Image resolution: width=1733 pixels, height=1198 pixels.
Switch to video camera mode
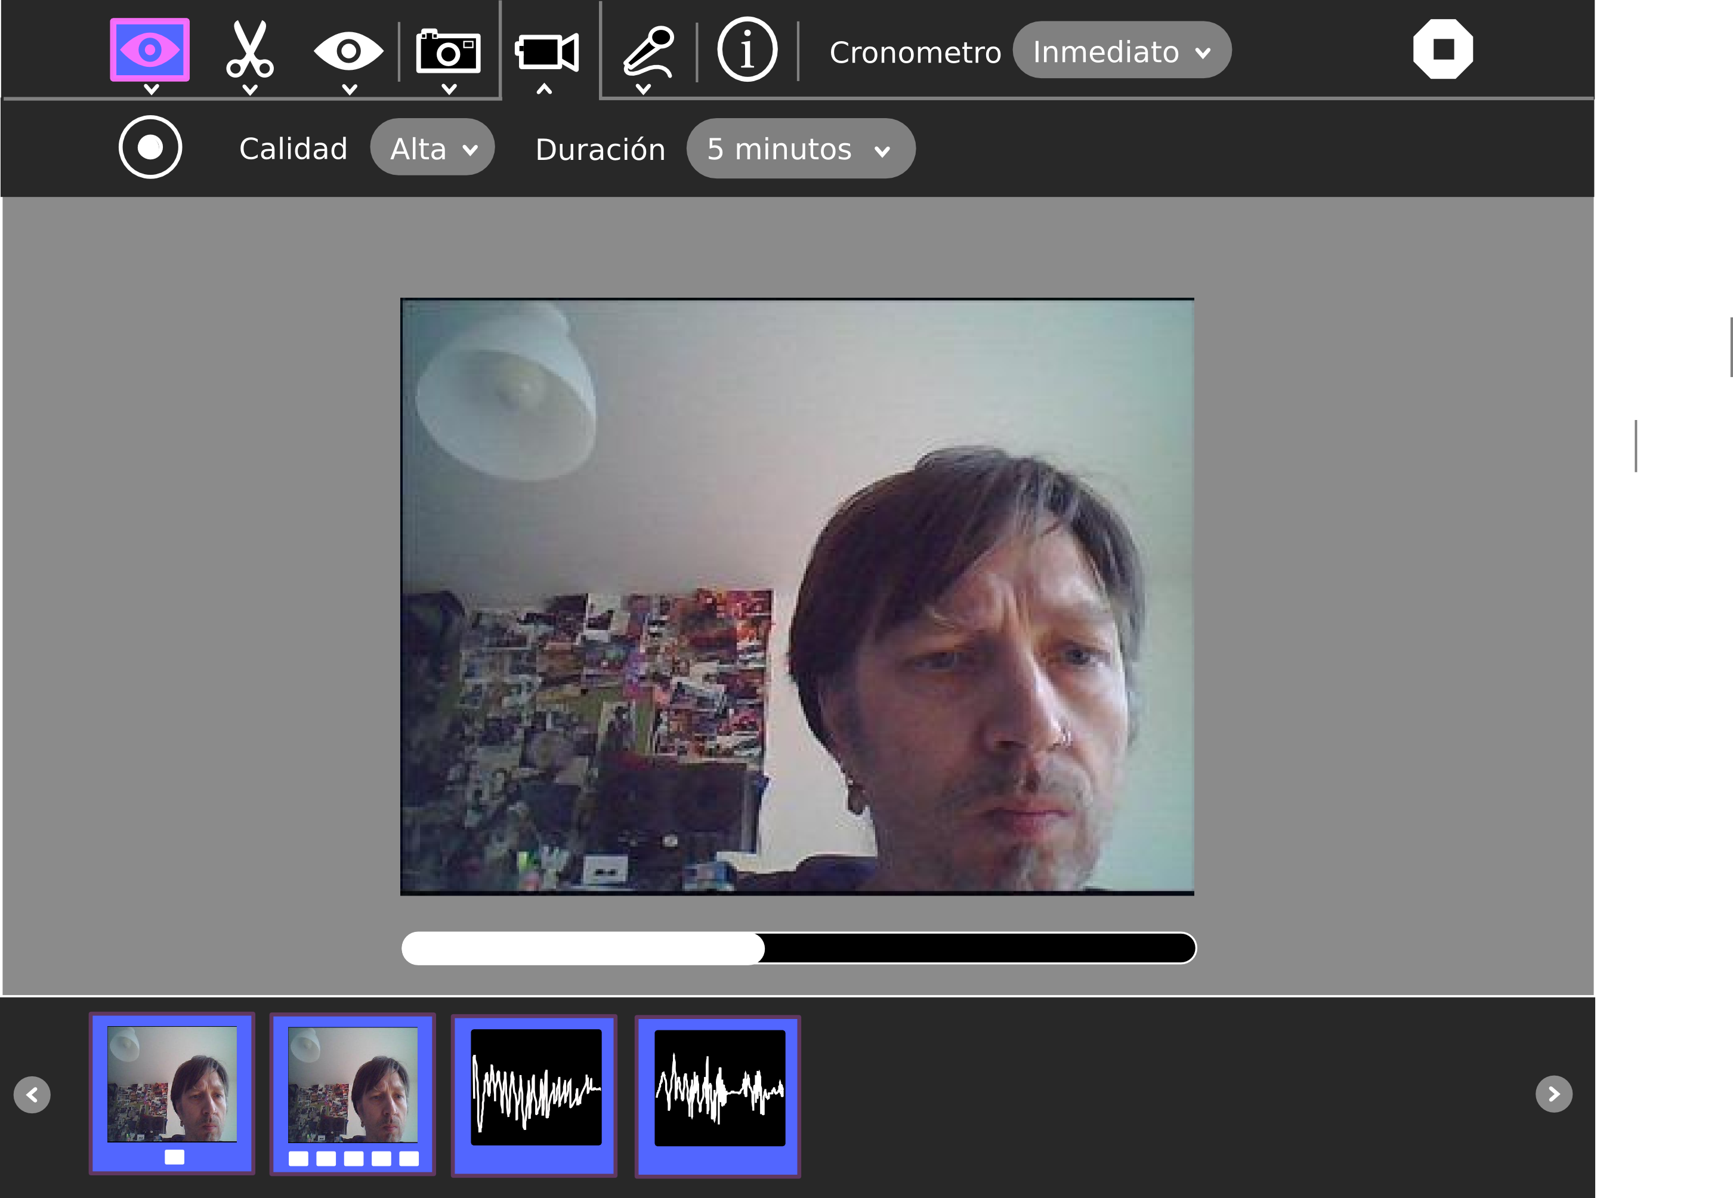(x=546, y=52)
